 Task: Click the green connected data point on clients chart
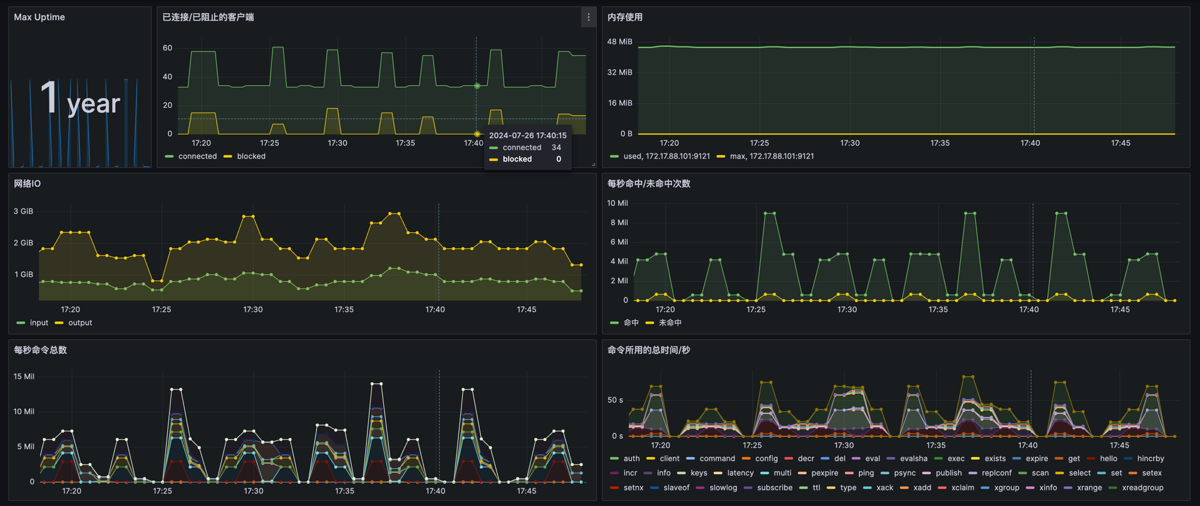(x=477, y=86)
